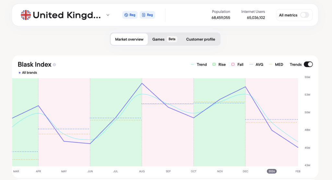Click the All brands purple dot marker

pyautogui.click(x=20, y=73)
